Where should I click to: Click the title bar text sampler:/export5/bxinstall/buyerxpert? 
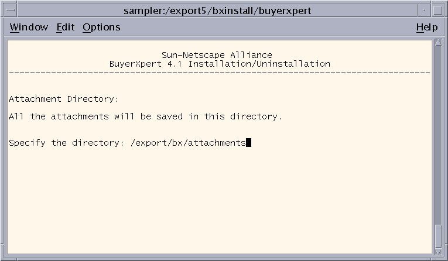coord(217,11)
